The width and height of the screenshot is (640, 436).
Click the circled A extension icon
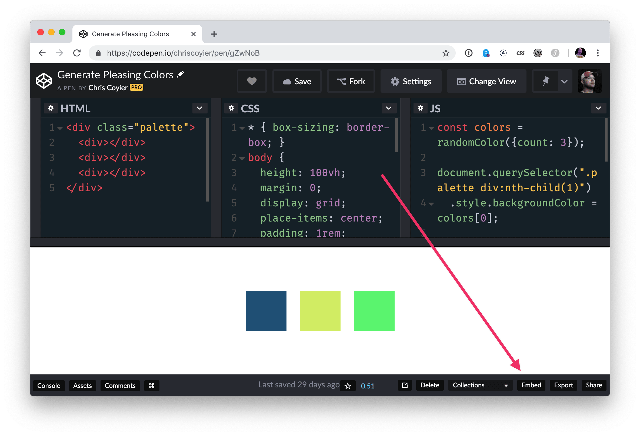(503, 53)
